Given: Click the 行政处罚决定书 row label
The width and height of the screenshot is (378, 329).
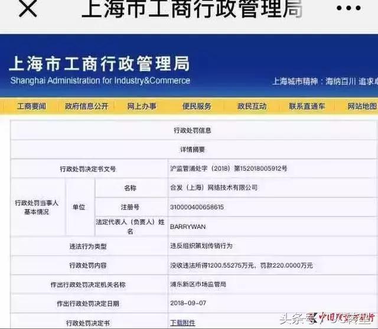Looking at the screenshot, I should 88,323.
